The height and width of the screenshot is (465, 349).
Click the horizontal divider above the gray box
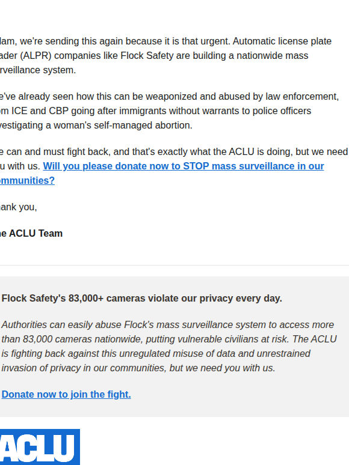tap(174, 265)
